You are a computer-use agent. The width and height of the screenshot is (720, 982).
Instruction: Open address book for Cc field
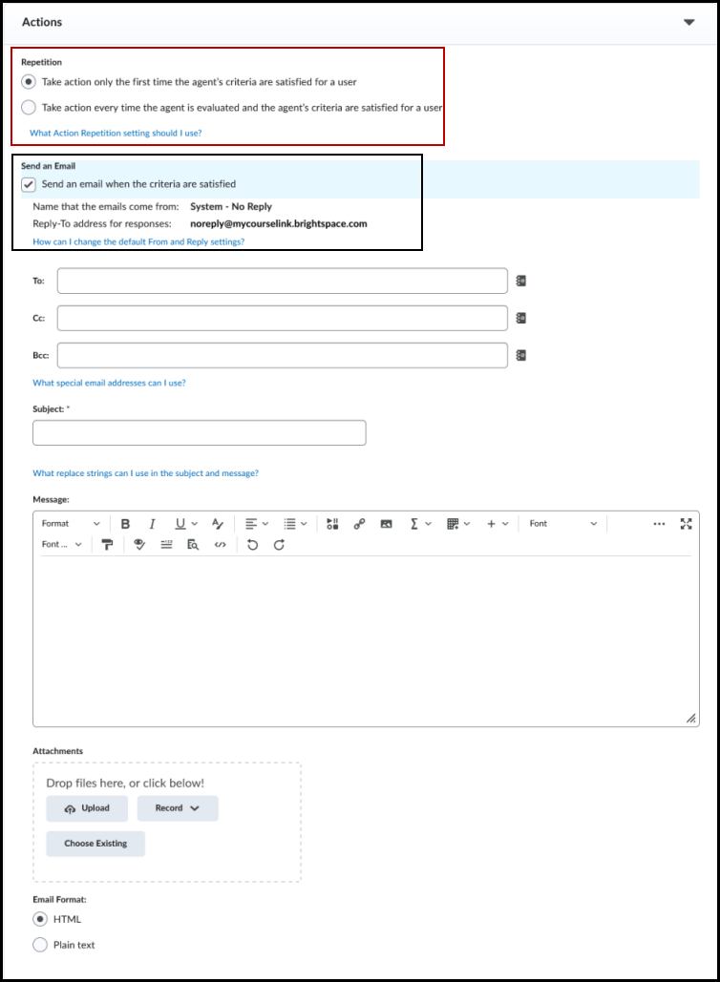point(520,318)
